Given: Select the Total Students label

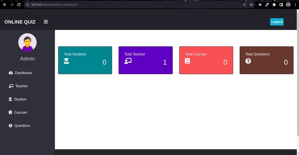Looking at the screenshot, I should click(x=75, y=54).
